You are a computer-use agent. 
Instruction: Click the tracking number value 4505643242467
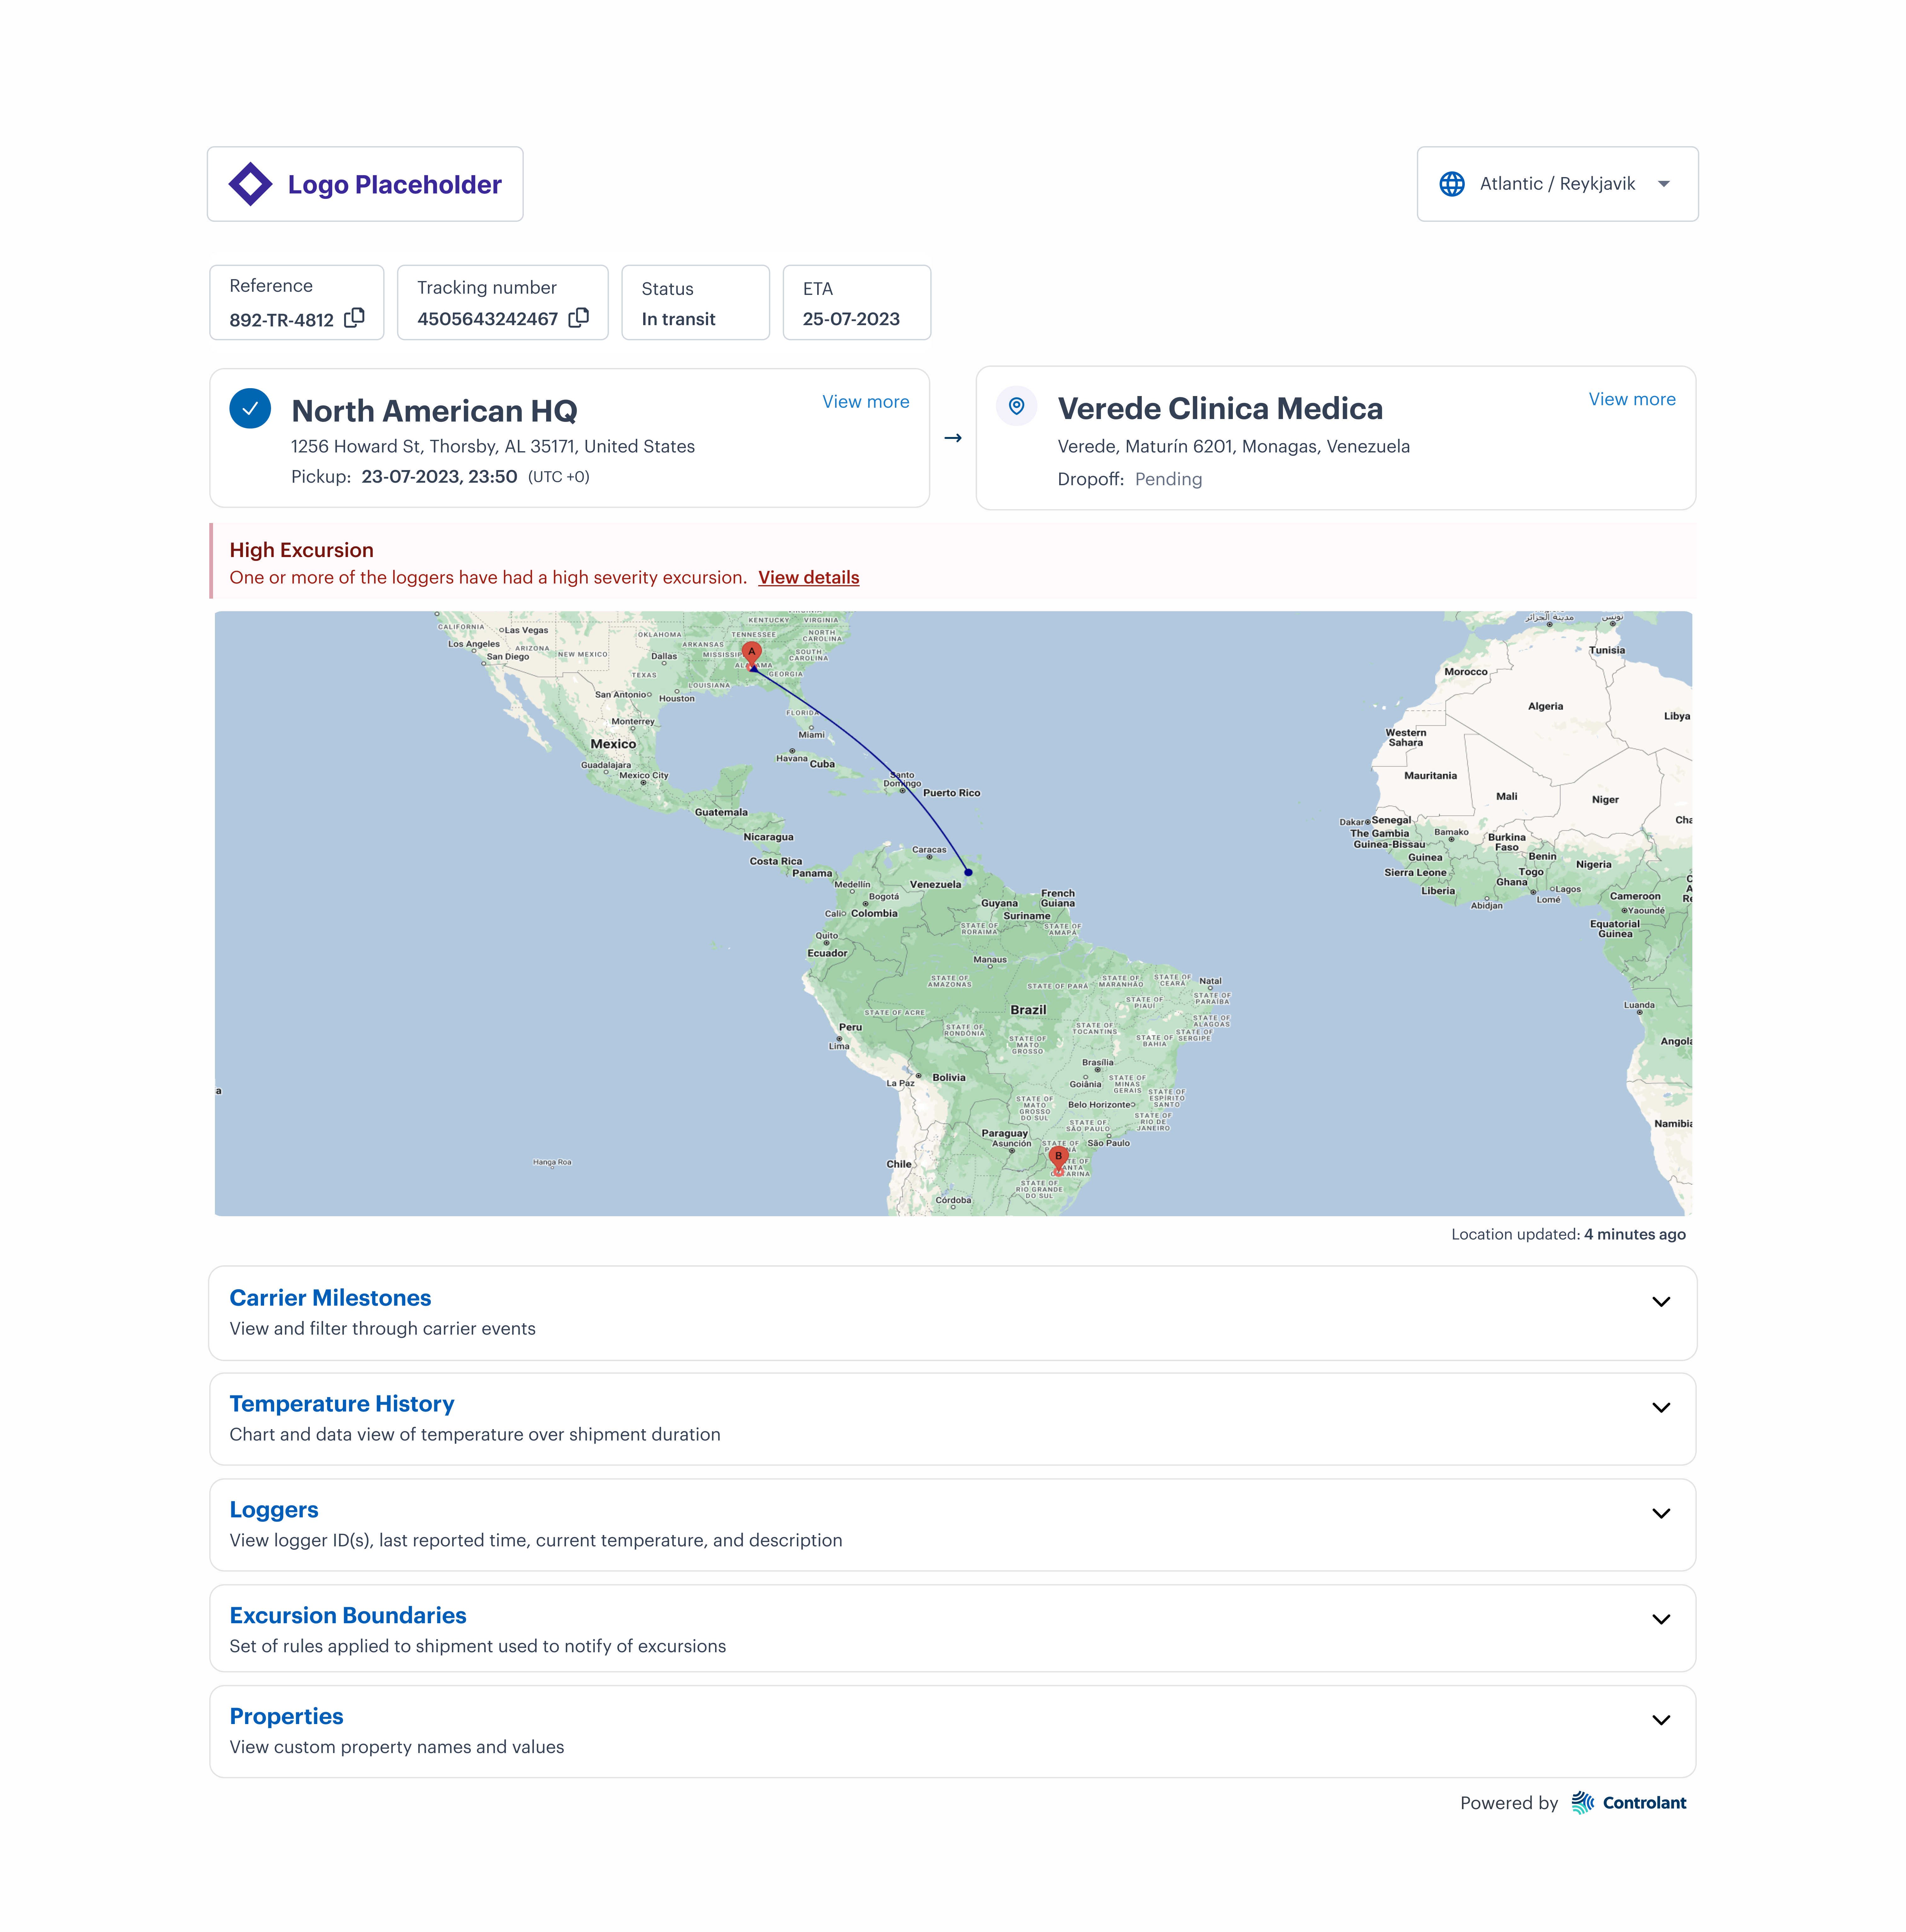(x=487, y=319)
